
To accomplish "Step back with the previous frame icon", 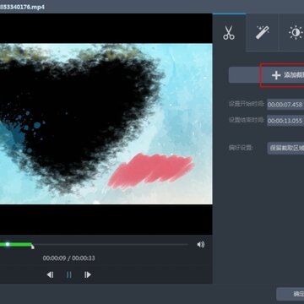I will pyautogui.click(x=50, y=274).
